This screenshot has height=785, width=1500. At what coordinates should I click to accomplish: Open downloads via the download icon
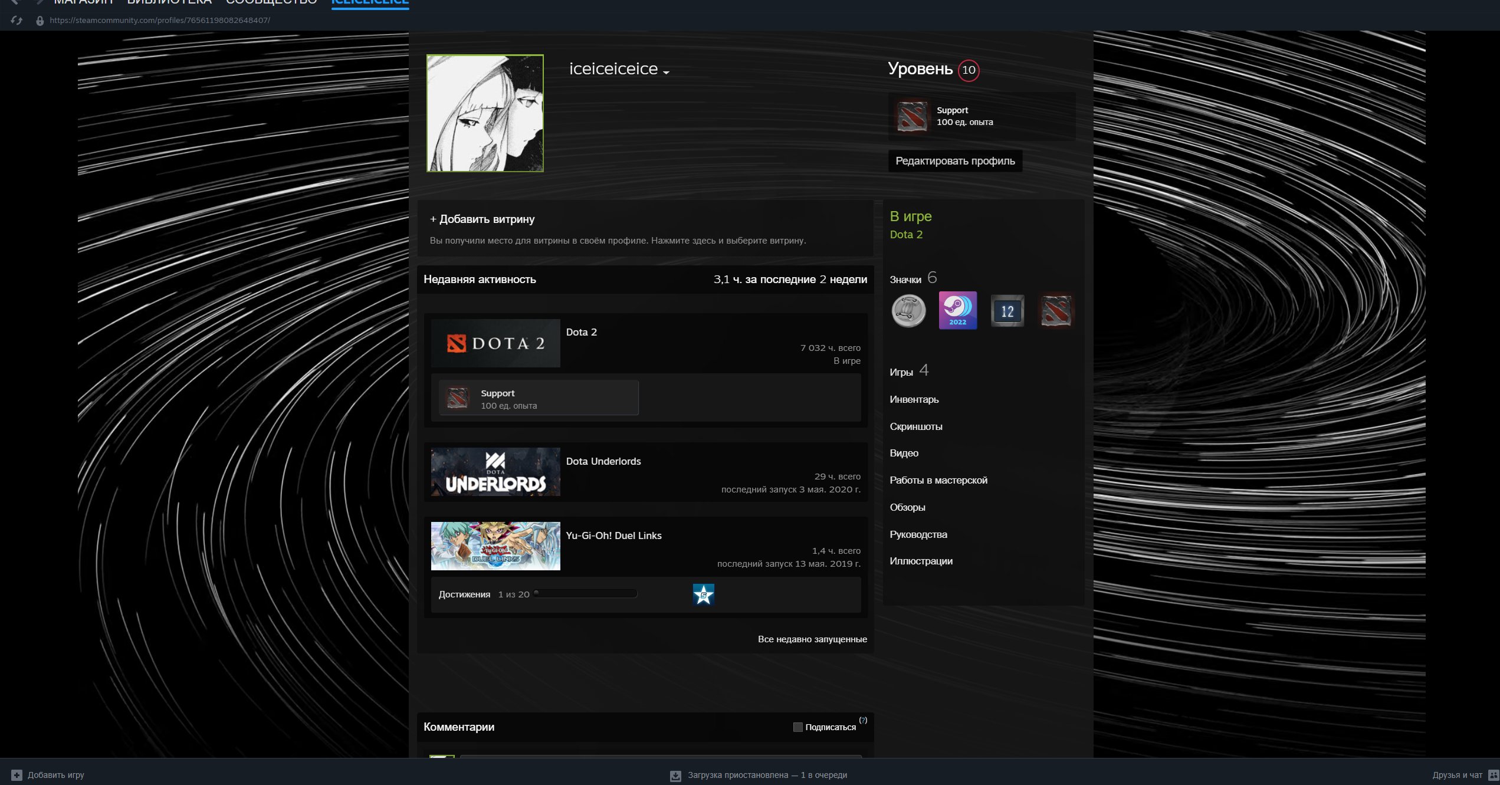coord(675,776)
